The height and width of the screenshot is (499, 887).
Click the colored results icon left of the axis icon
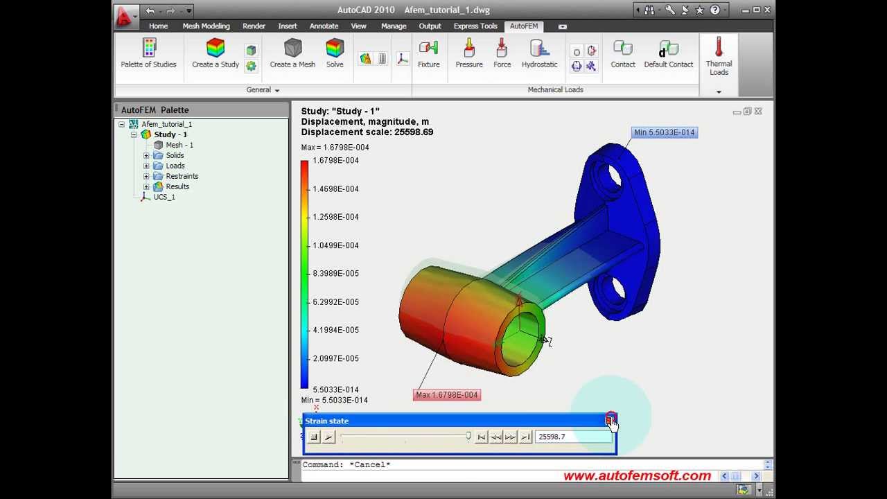click(365, 59)
